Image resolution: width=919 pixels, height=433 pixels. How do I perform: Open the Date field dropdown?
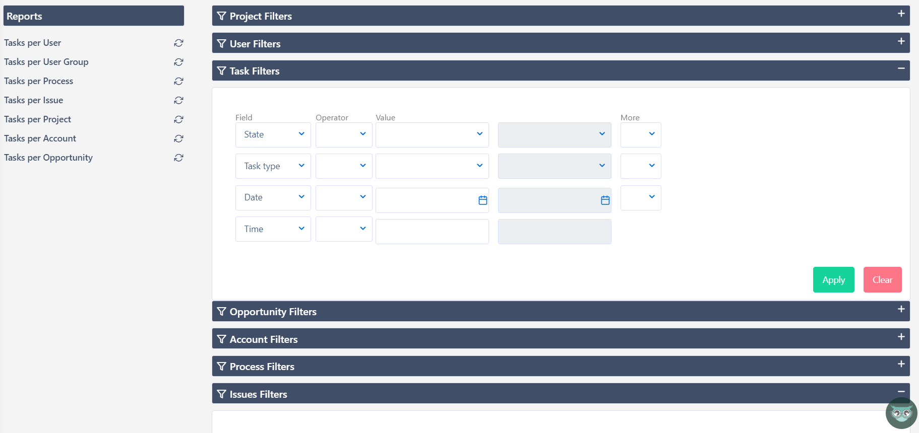pyautogui.click(x=273, y=198)
